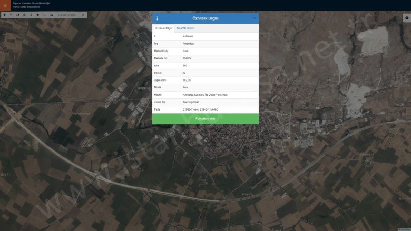This screenshot has width=411, height=231.
Task: Zoom out with the minus tool
Action: (x=11, y=15)
